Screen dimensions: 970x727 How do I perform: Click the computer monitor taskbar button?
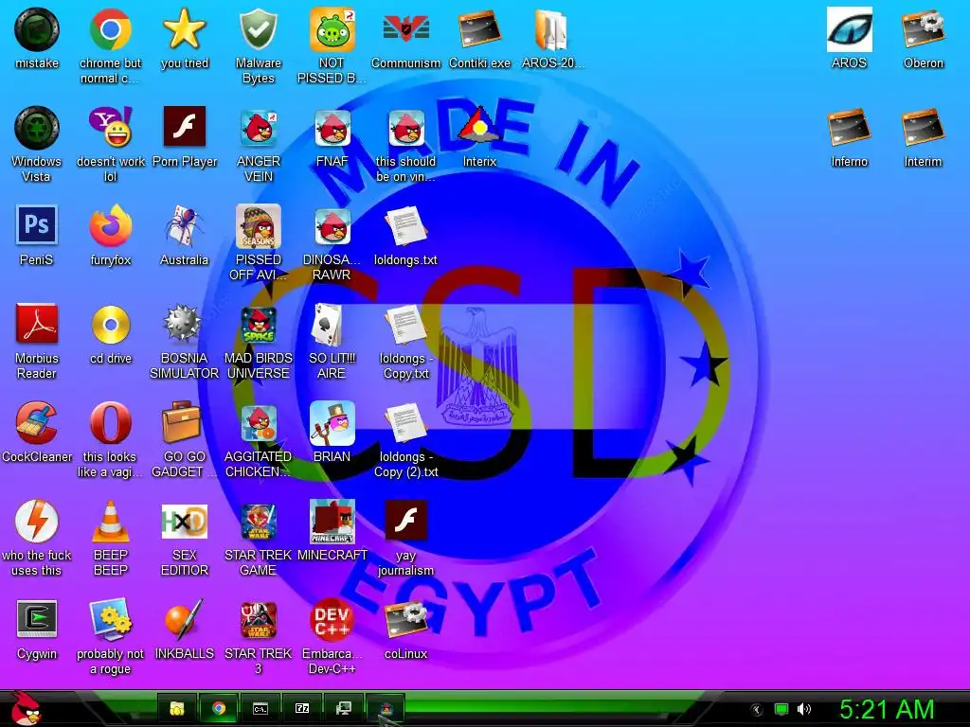point(343,708)
